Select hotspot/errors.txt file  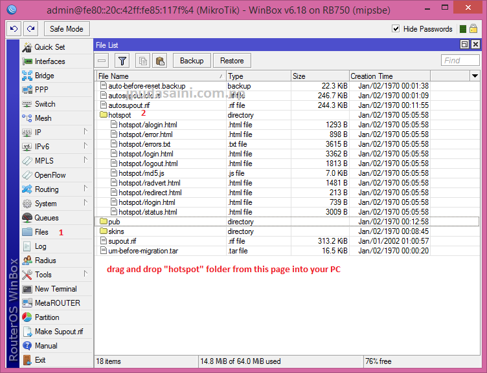287,144
